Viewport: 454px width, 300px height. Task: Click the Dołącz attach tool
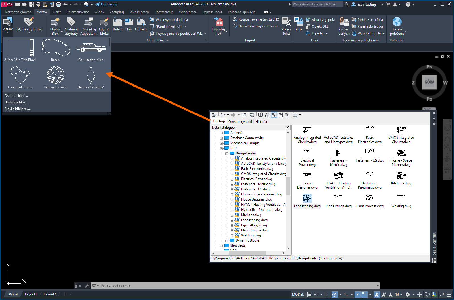(118, 25)
